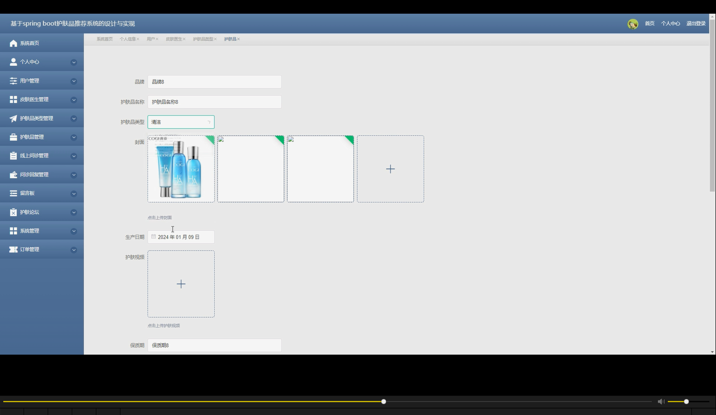Viewport: 716px width, 415px height.
Task: Select the 护肤品类型管理 paper-plane icon
Action: (13, 118)
